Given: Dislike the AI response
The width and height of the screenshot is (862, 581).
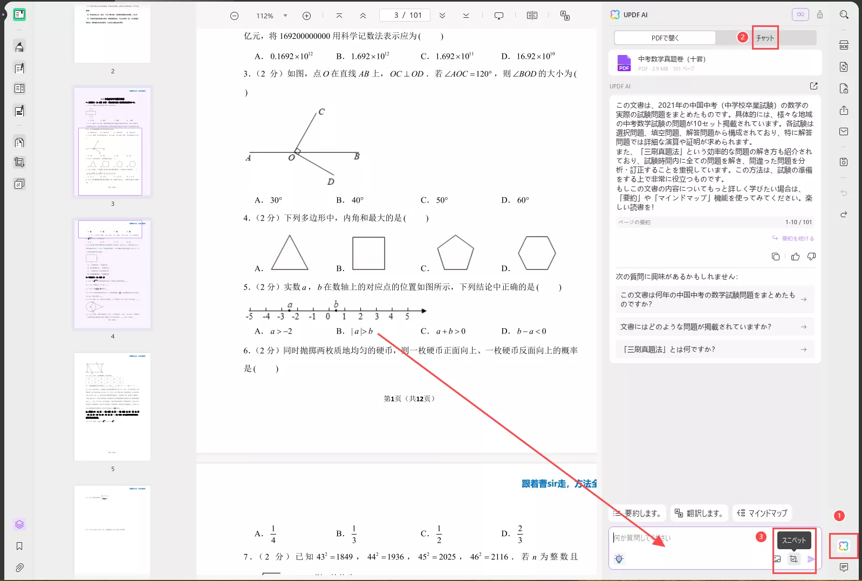Looking at the screenshot, I should (811, 257).
